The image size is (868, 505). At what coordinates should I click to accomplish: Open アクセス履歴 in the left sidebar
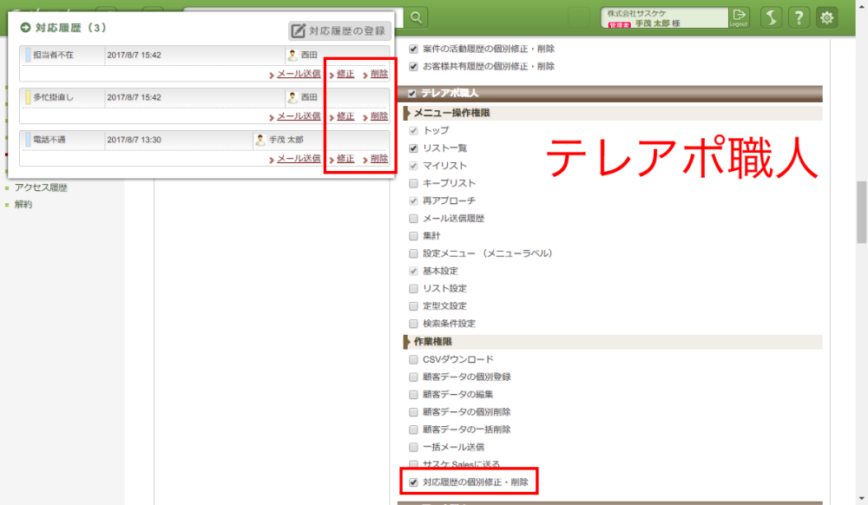[x=41, y=187]
